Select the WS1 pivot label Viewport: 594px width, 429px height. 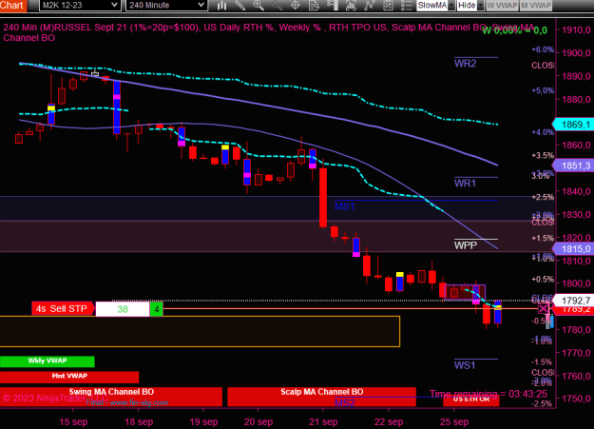[465, 365]
